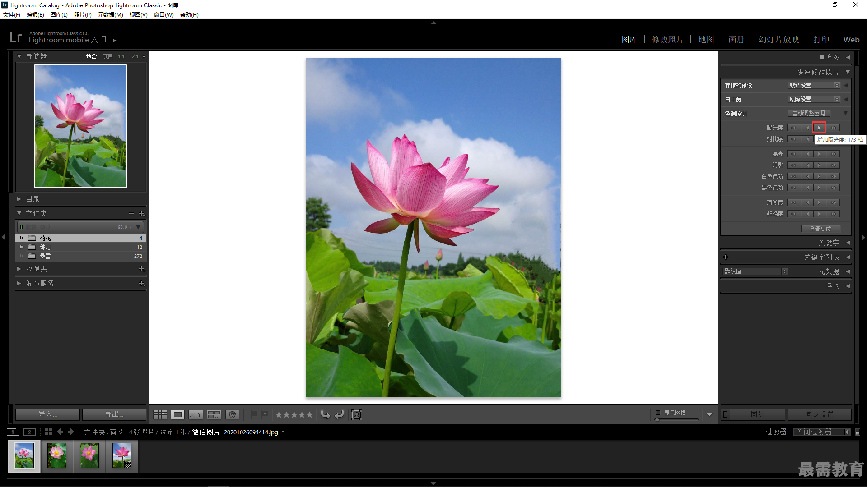Screen dimensions: 867x487
Task: Set navigator zoom to 2:1
Action: [135, 56]
